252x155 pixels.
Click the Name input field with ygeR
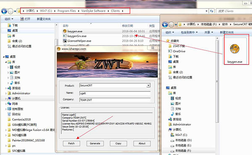point(115,93)
